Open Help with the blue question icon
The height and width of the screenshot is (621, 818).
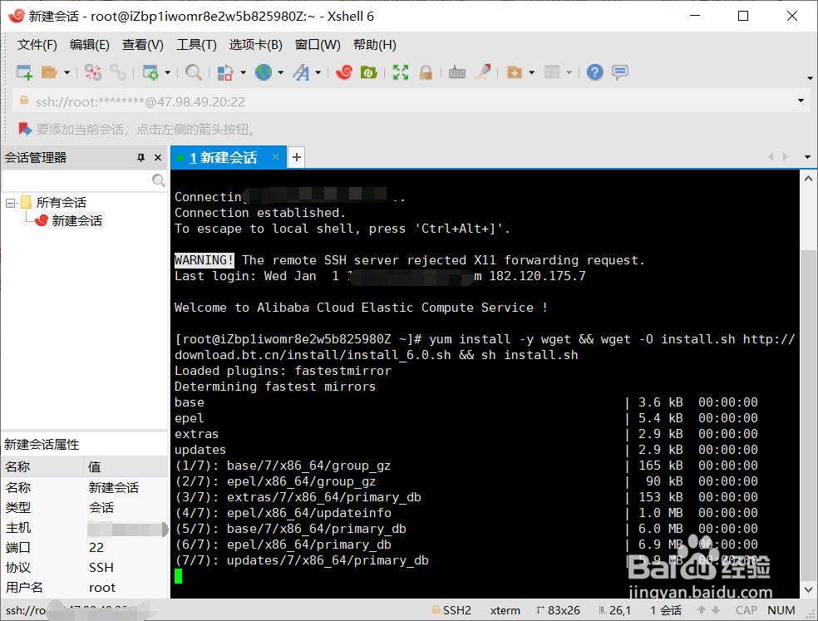point(594,72)
